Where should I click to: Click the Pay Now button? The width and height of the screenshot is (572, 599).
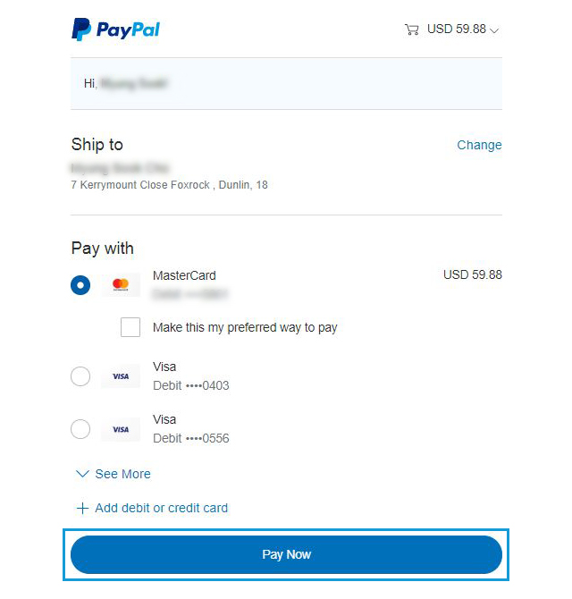pos(286,554)
